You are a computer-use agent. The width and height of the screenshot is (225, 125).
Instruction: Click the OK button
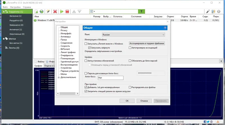pos(127,101)
